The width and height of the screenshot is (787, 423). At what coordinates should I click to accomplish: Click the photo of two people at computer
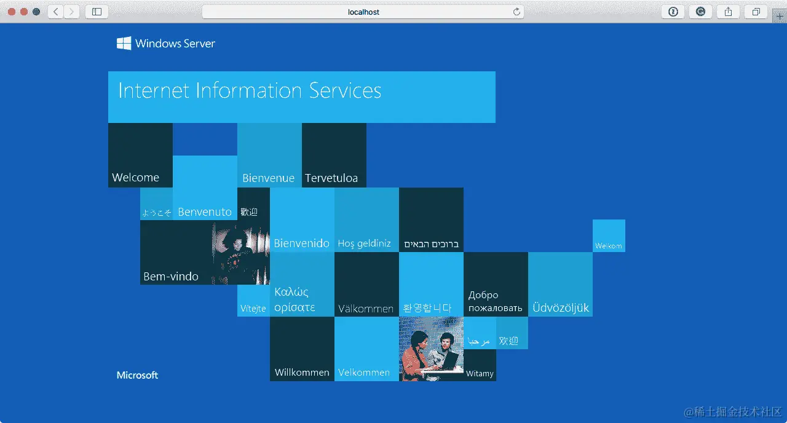[431, 349]
